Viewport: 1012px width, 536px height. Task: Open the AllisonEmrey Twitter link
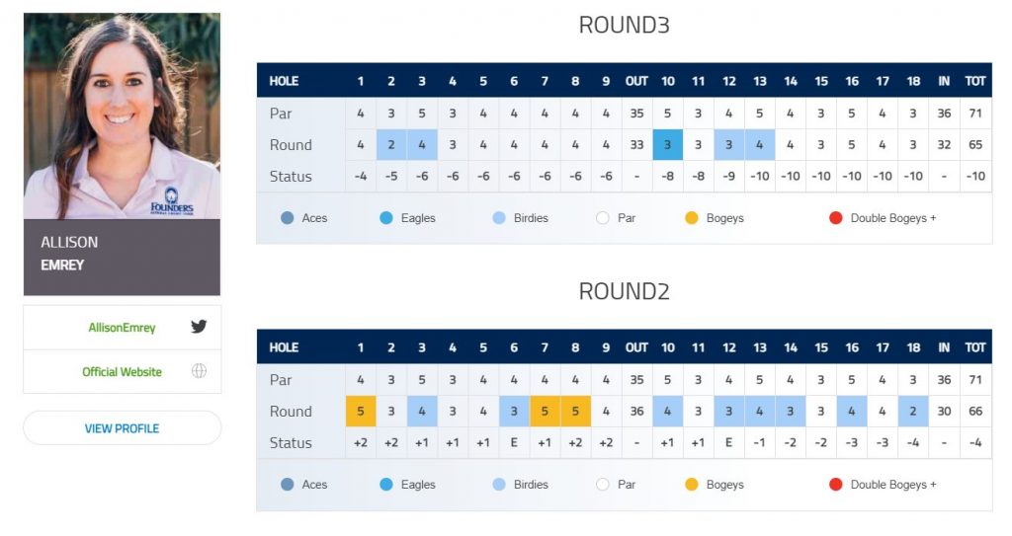122,328
